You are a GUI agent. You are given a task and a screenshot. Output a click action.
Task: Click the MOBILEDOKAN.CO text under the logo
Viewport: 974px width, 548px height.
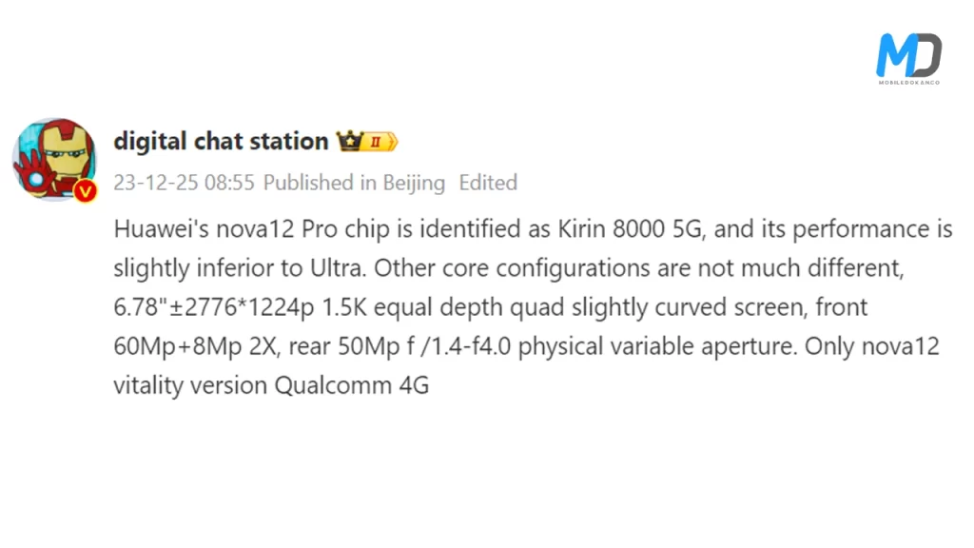tap(908, 83)
